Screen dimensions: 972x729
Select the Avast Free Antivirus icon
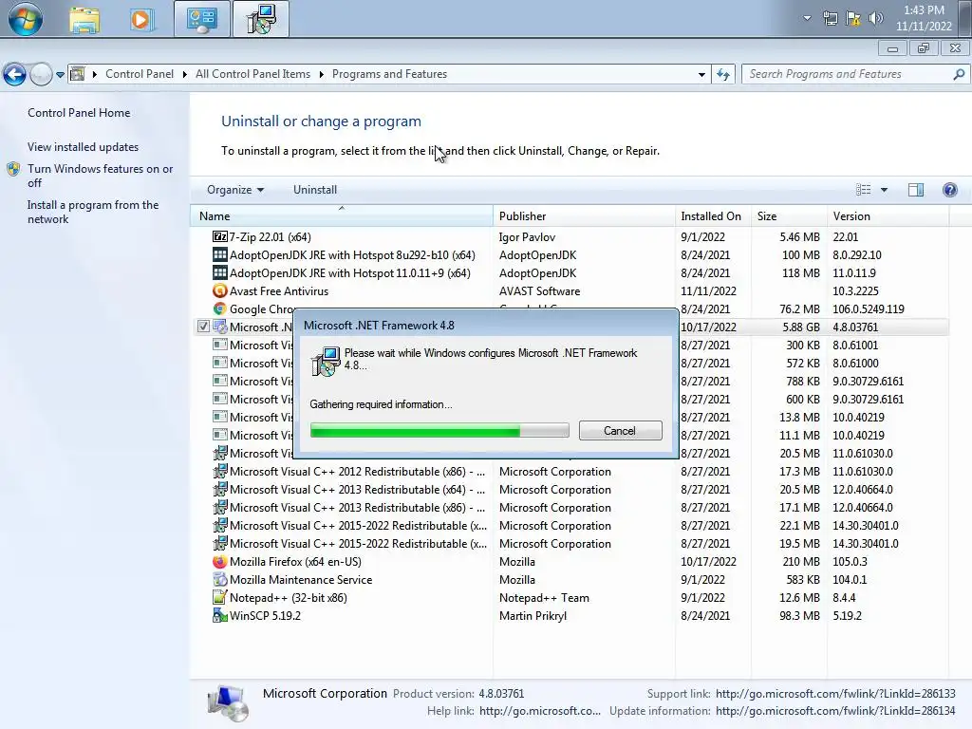(219, 290)
